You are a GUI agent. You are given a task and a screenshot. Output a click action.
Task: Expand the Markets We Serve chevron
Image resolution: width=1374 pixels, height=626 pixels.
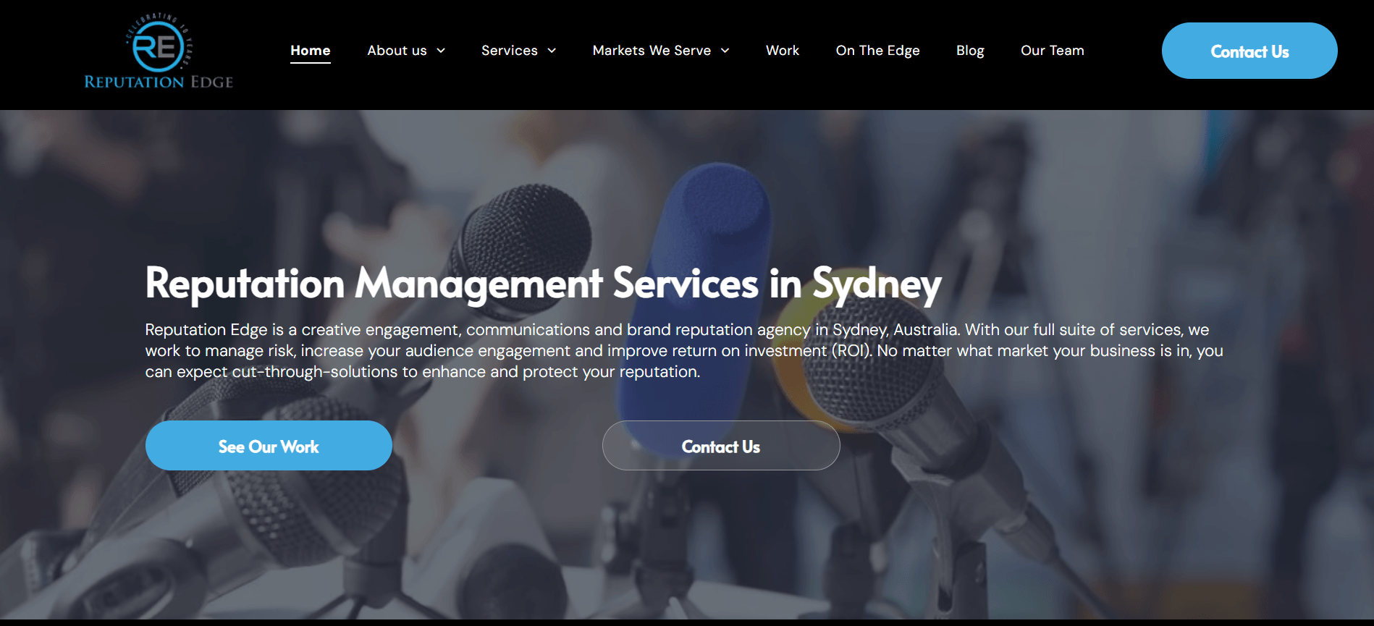725,51
